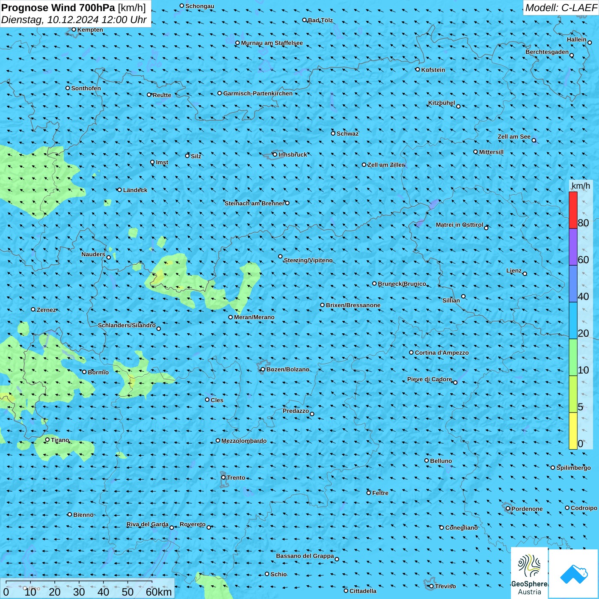599x599 pixels.
Task: Click the Bormio label
Action: [x=98, y=372]
